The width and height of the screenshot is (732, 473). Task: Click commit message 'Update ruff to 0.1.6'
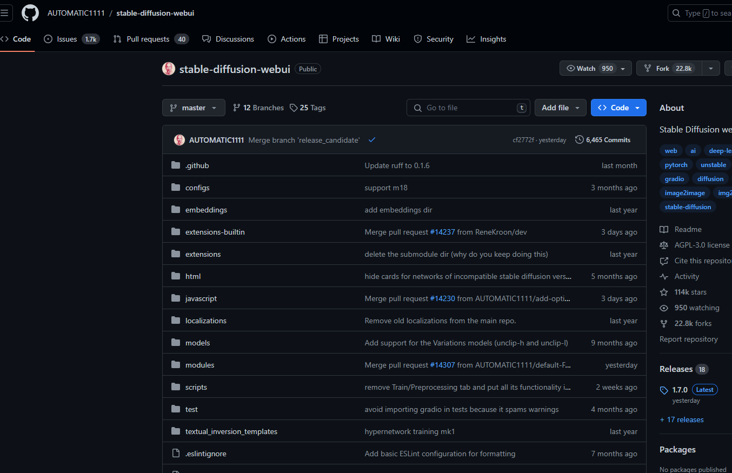point(397,165)
